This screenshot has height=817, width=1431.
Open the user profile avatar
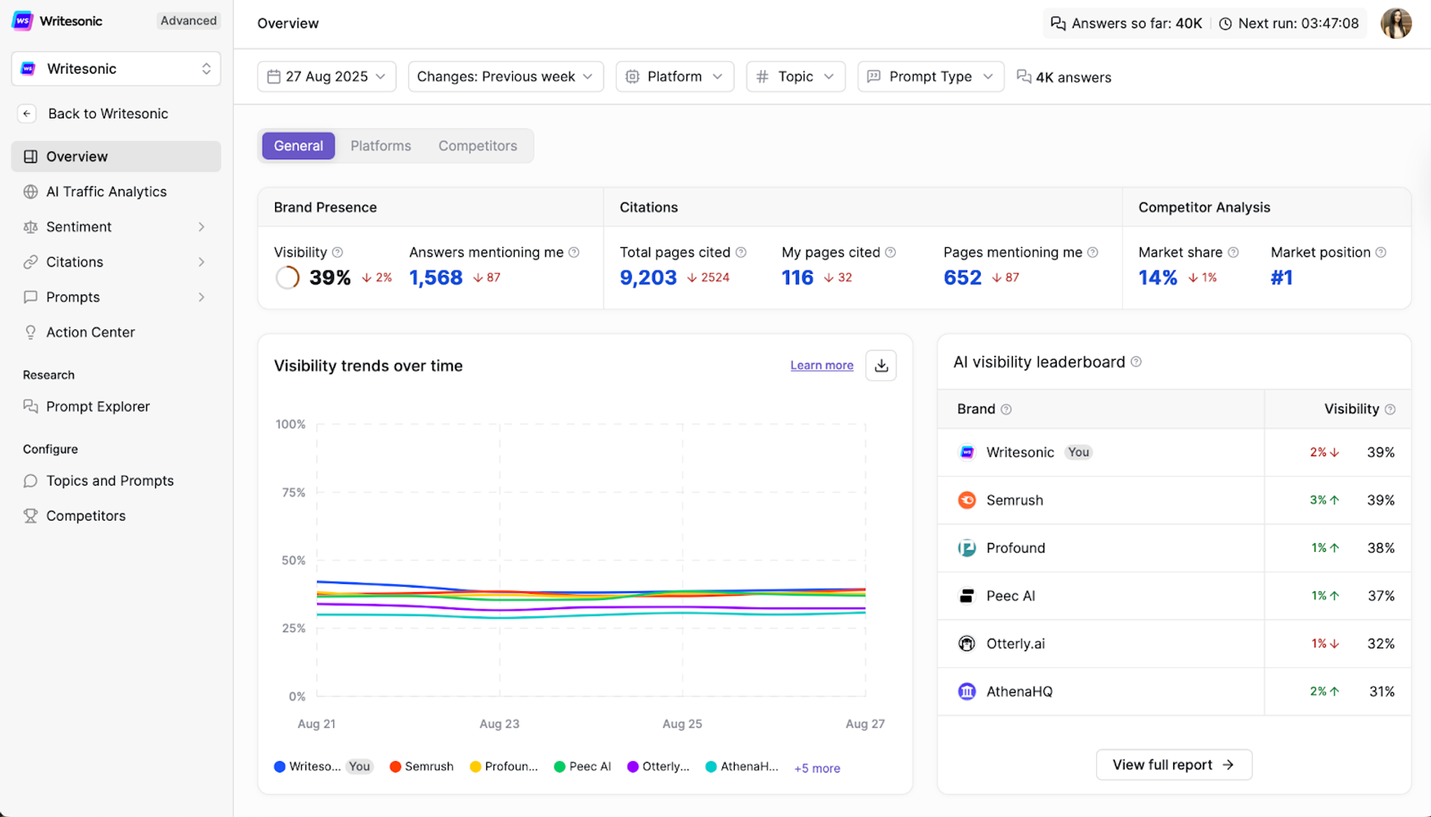pos(1396,23)
